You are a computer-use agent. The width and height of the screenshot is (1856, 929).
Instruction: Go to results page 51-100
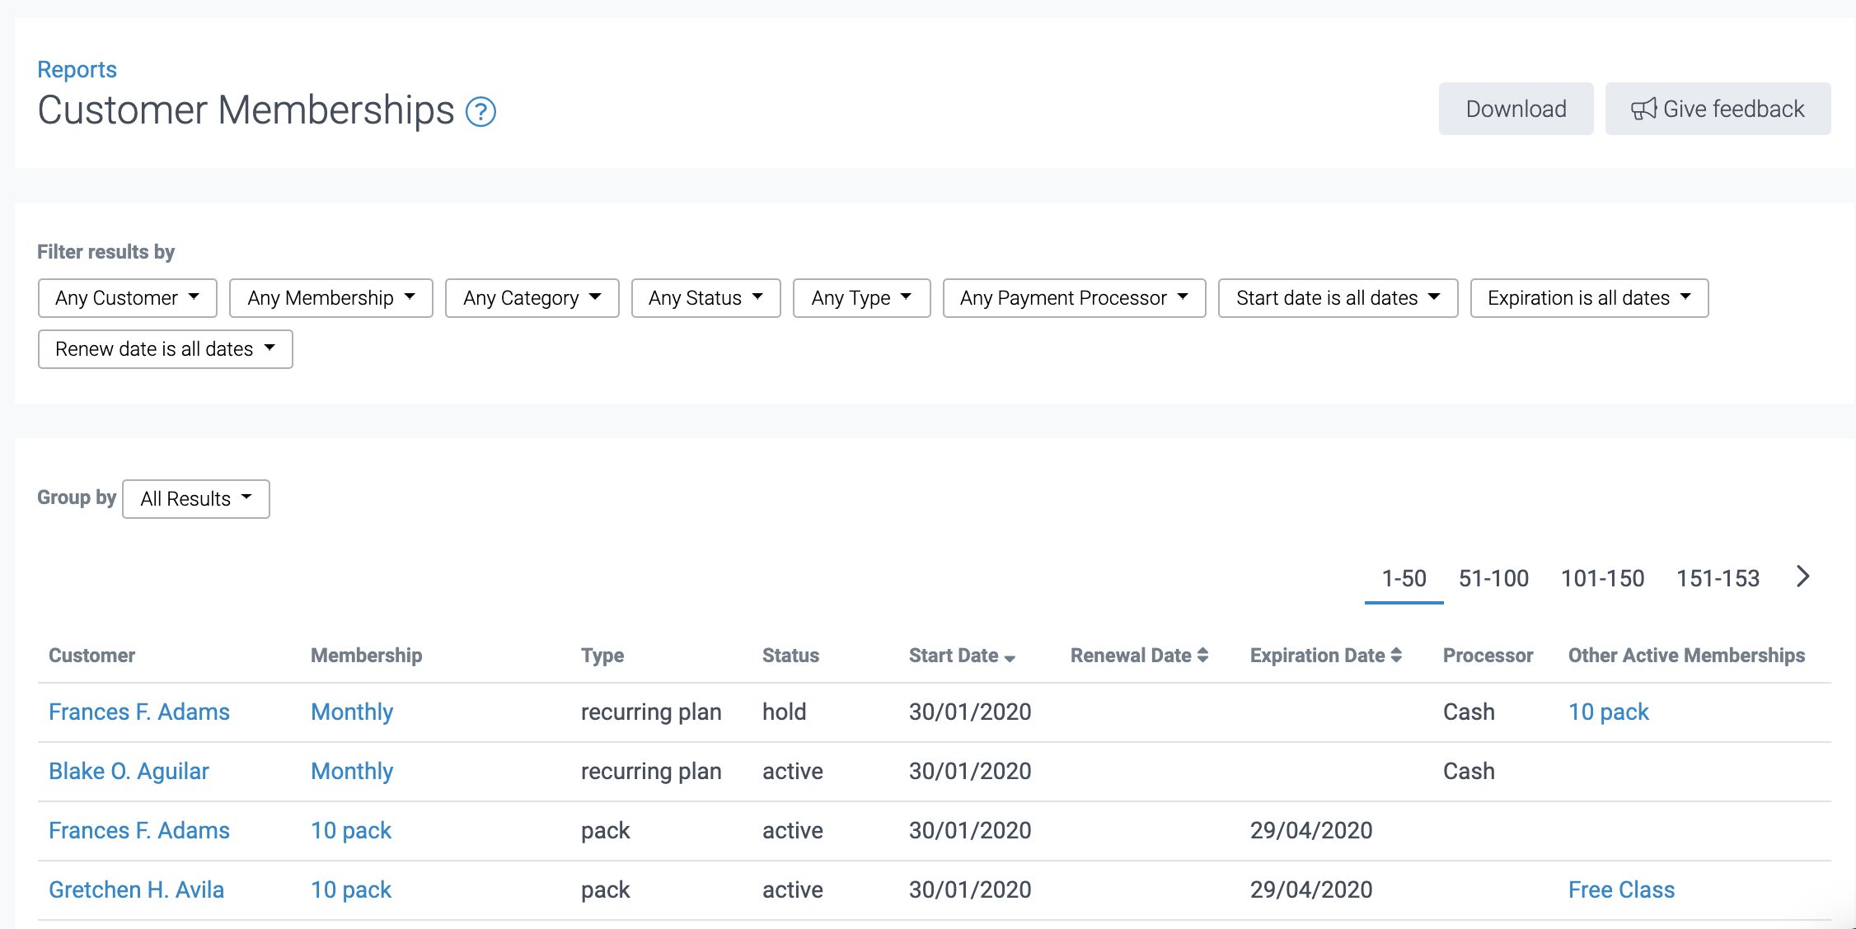1493,578
